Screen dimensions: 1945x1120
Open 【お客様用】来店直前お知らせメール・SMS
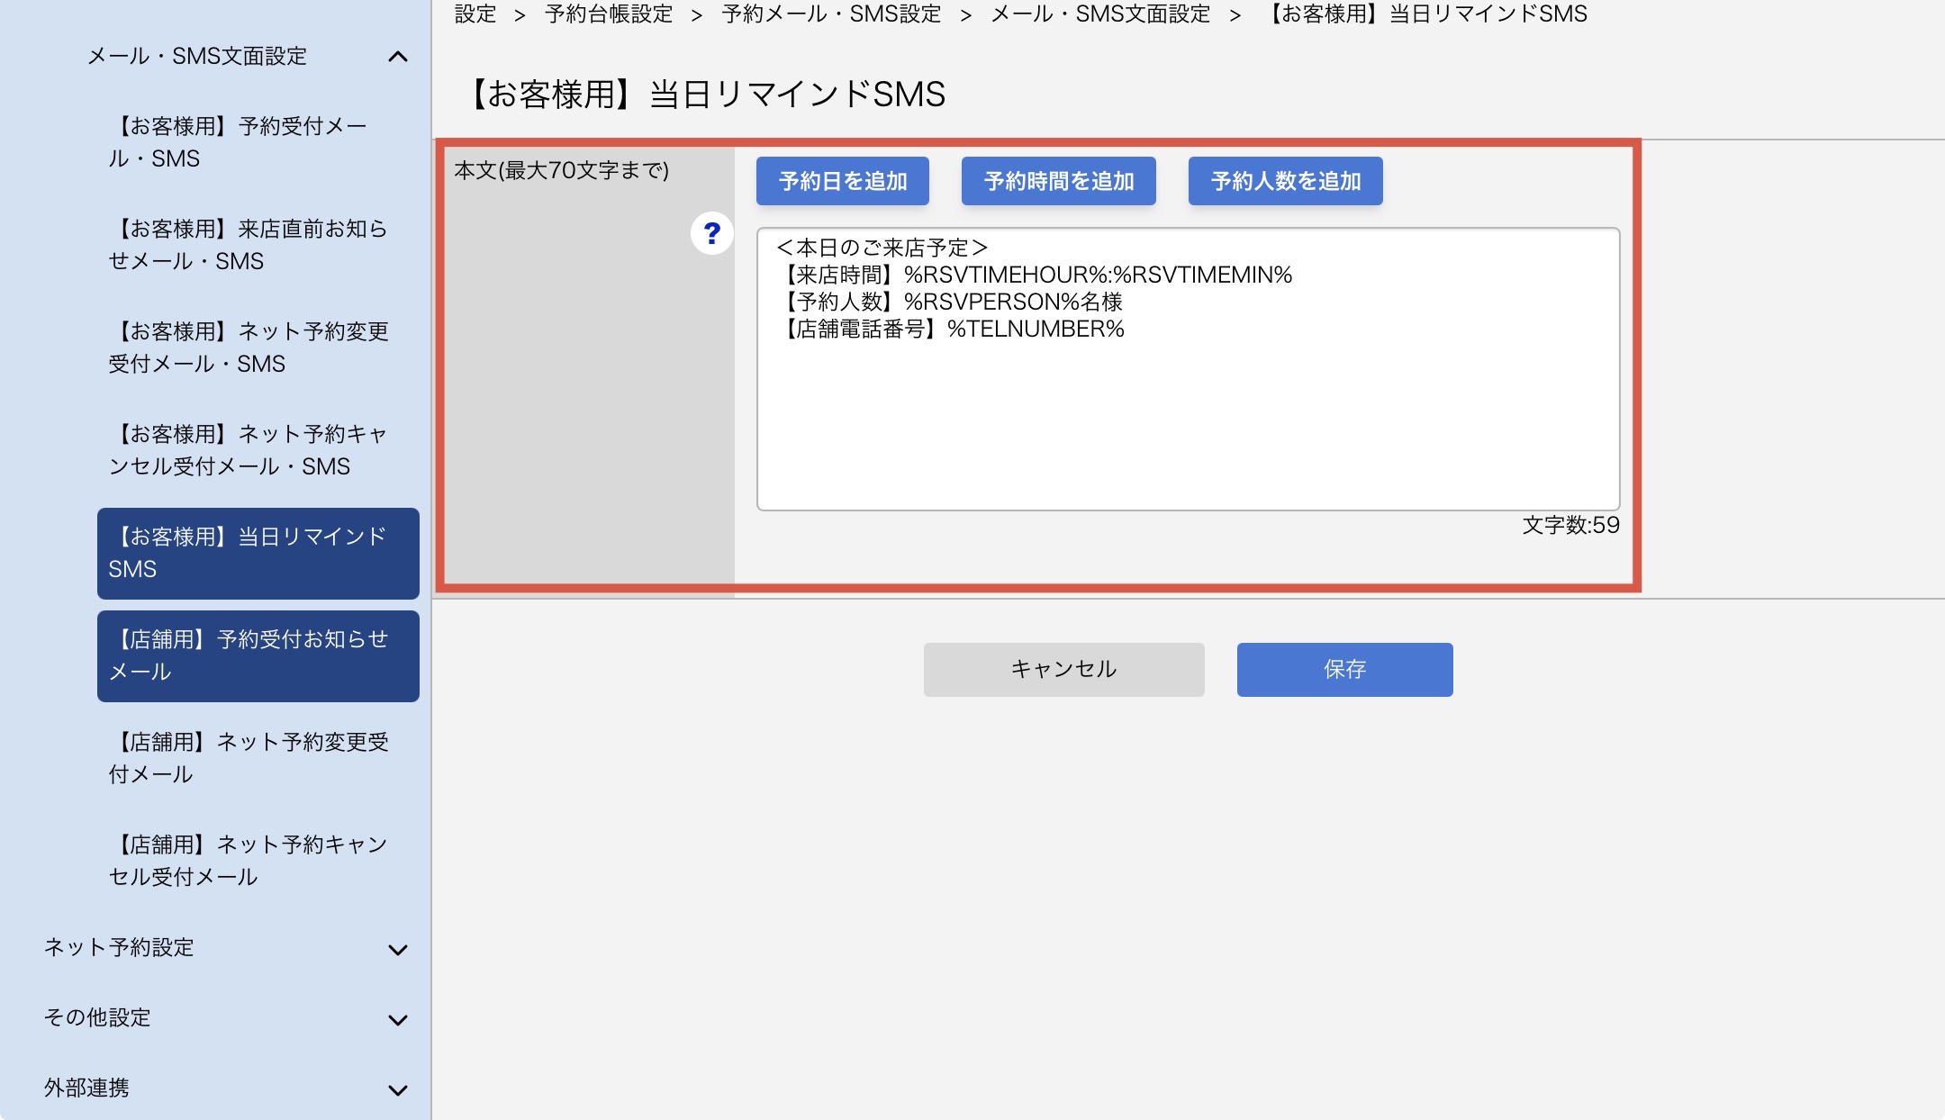coord(258,245)
